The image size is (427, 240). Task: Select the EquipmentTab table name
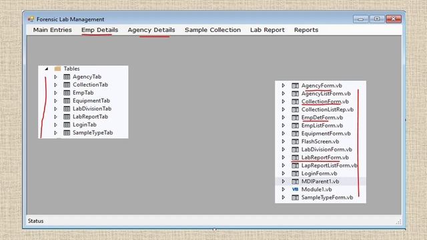coord(91,101)
